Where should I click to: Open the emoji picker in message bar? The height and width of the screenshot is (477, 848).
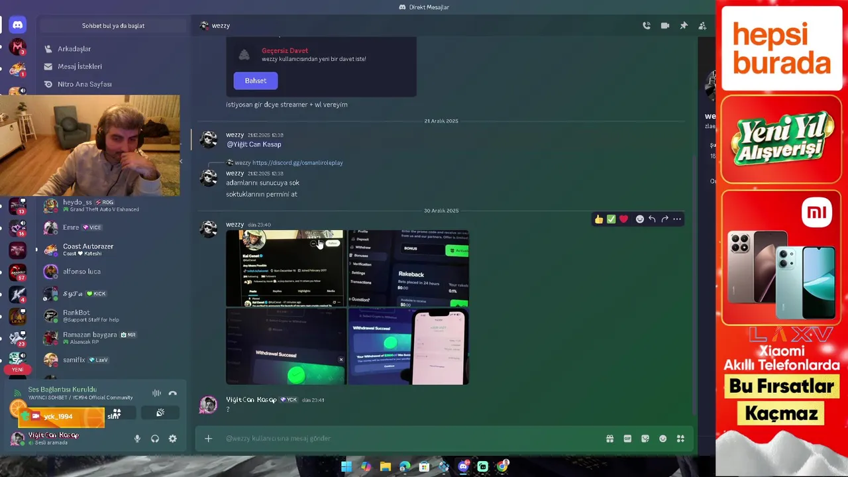[x=662, y=439]
